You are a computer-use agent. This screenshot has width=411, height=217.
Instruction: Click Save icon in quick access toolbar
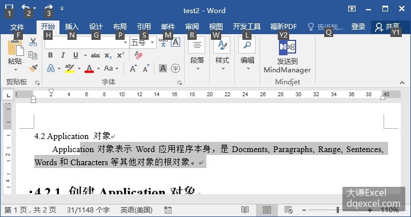click(9, 8)
